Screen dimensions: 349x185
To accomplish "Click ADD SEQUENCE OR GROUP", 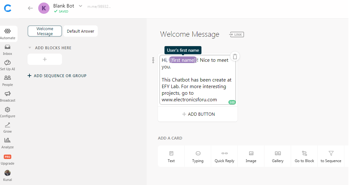I will coord(57,76).
